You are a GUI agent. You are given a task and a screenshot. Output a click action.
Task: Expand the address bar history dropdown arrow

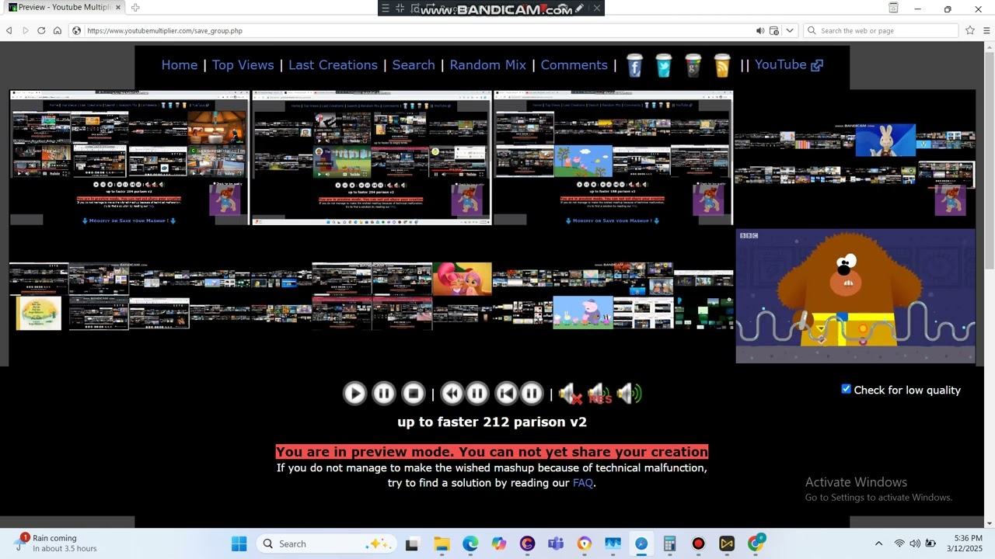[790, 30]
